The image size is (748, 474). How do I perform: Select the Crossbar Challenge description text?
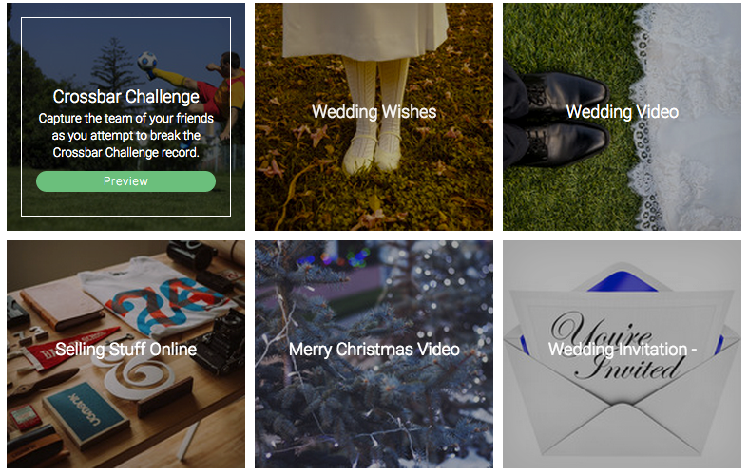(126, 135)
